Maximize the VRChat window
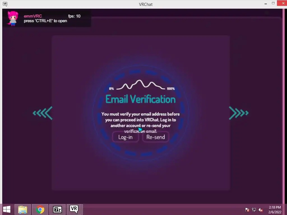The width and height of the screenshot is (287, 215). pyautogui.click(x=273, y=3)
